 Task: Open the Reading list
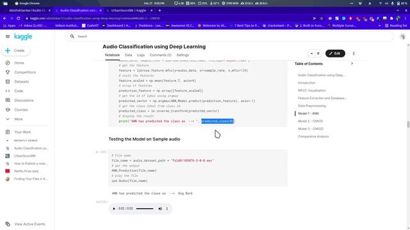tap(396, 26)
